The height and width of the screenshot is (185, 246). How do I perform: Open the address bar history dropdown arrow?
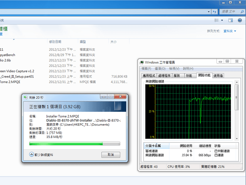click(208, 12)
